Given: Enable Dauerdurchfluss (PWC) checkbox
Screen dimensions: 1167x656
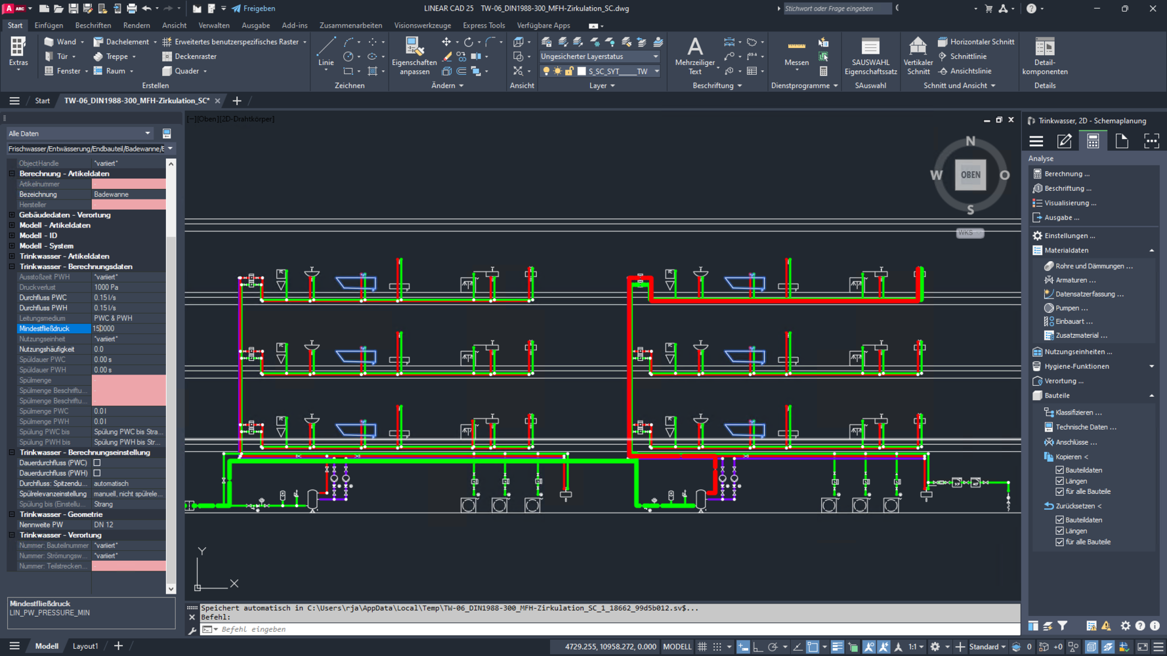Looking at the screenshot, I should 97,463.
